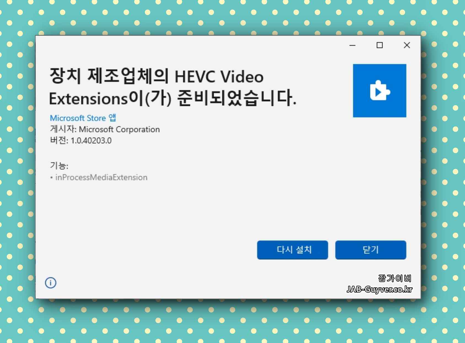
Task: Click the 다시 설치 reinstall button
Action: (292, 250)
